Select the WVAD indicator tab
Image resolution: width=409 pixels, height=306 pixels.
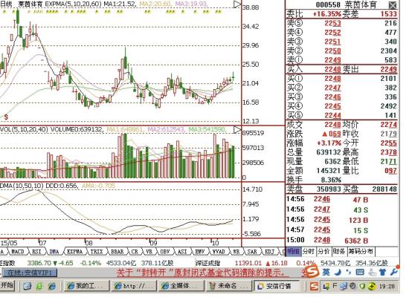tap(219, 252)
